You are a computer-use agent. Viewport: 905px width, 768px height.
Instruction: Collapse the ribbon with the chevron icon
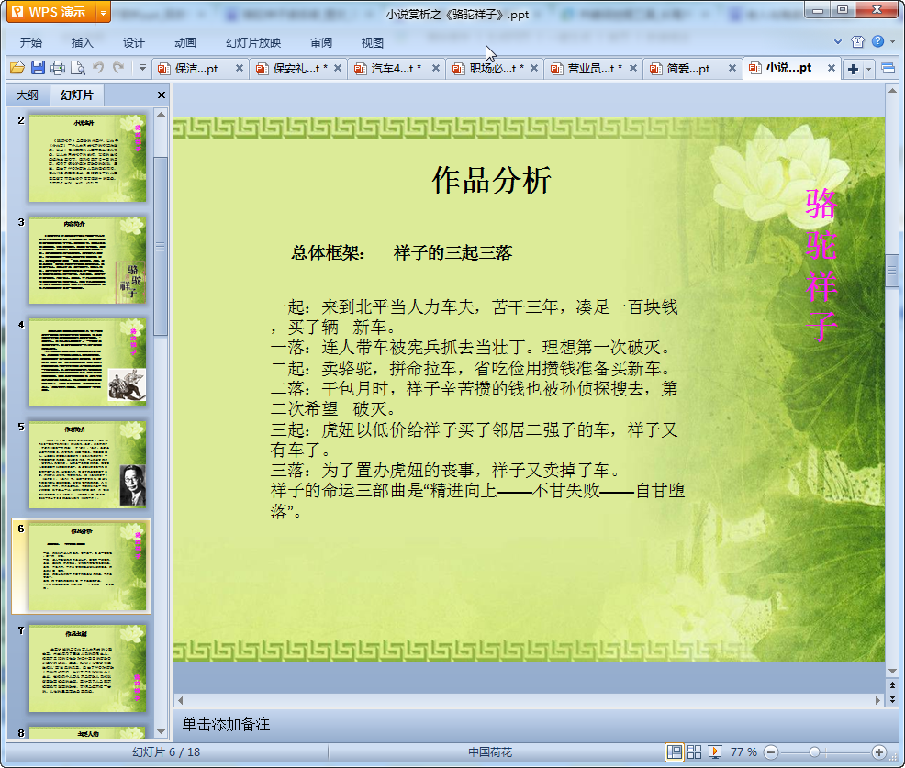(x=838, y=41)
